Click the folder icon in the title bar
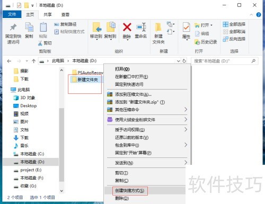Image resolution: width=265 pixels, height=204 pixels. [x=26, y=5]
